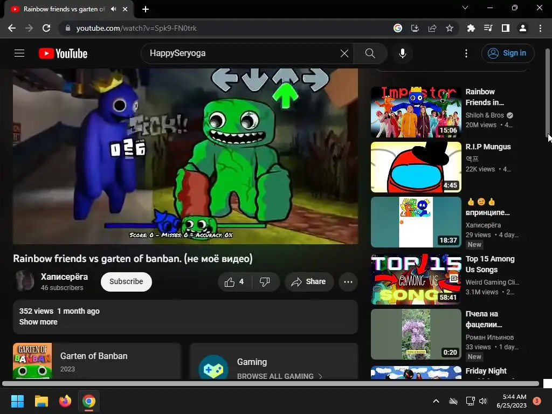Click R.I.P Mungus video title
Viewport: 552px width, 414px height.
(488, 147)
